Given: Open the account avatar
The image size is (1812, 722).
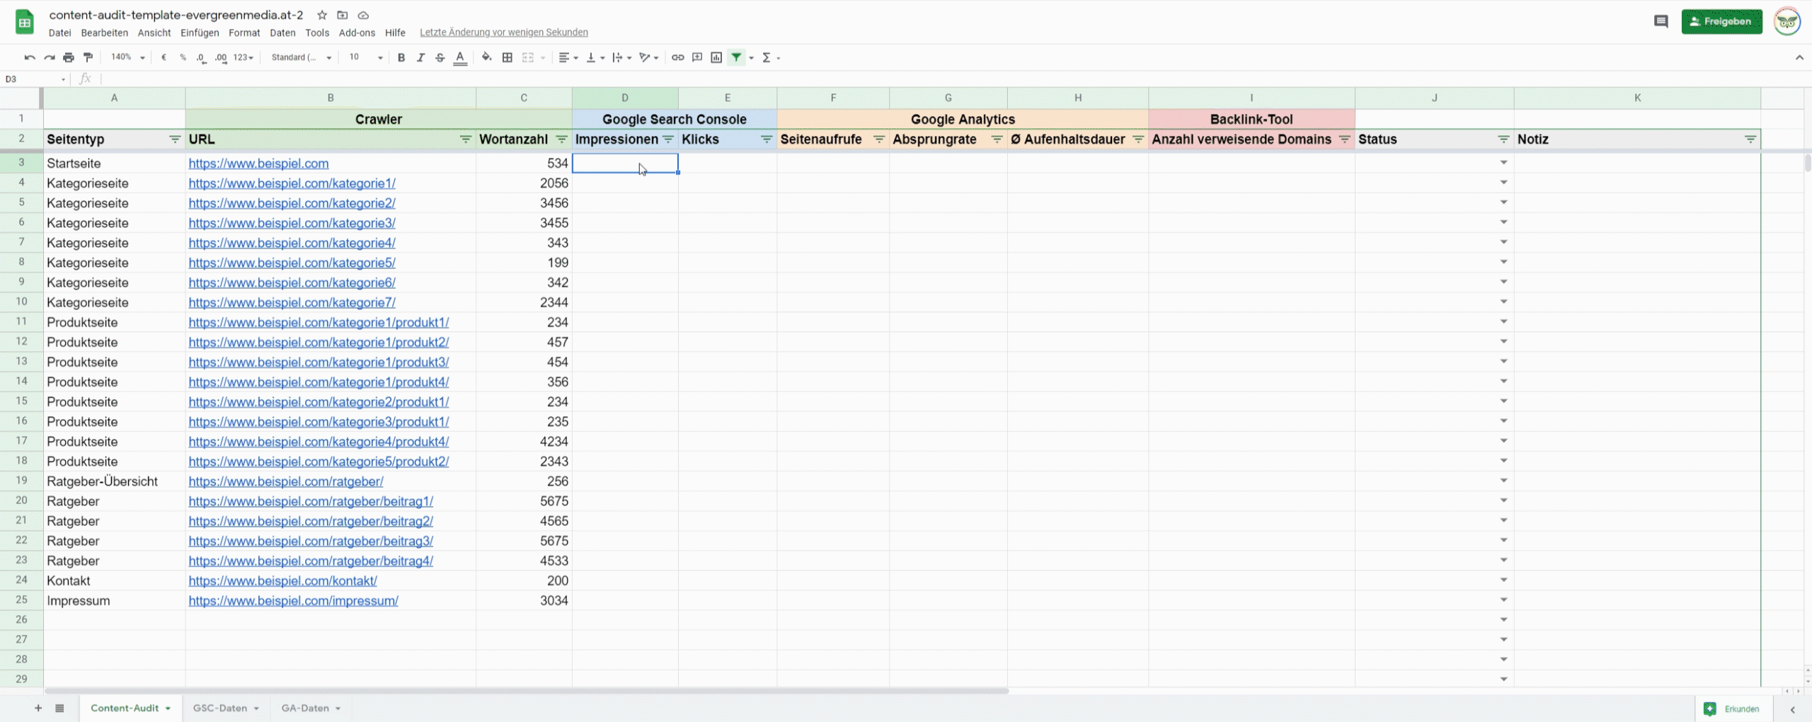Looking at the screenshot, I should tap(1787, 21).
